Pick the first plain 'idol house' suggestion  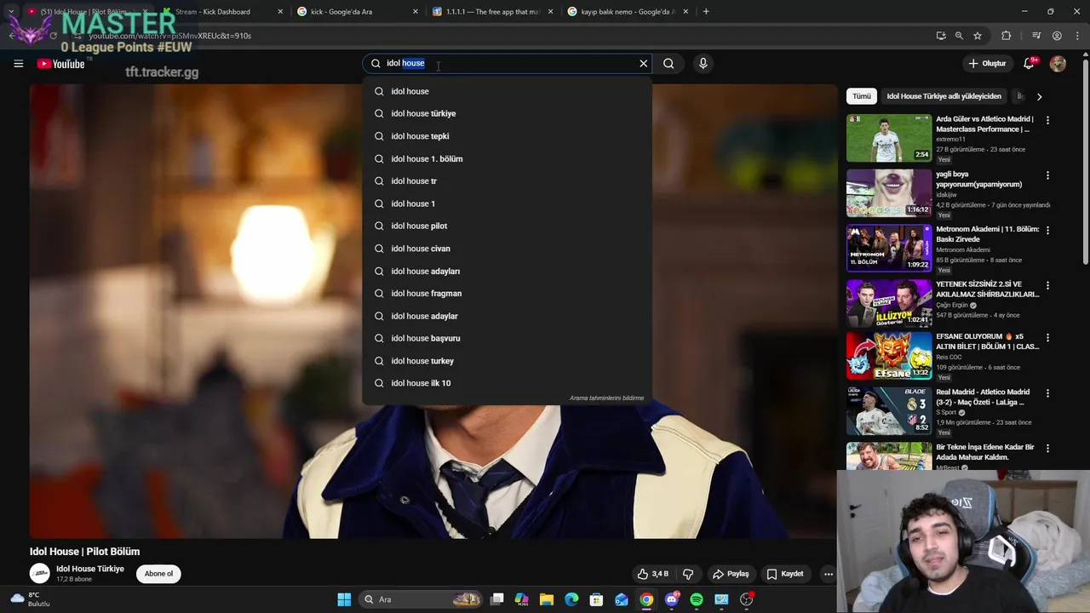(x=507, y=91)
